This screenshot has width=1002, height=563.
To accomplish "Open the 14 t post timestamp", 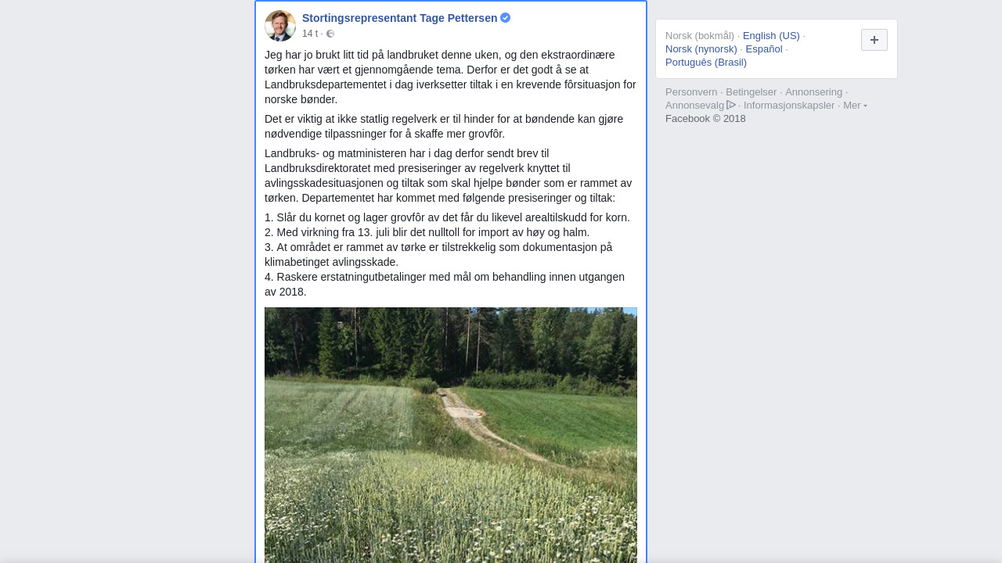I will click(x=310, y=34).
